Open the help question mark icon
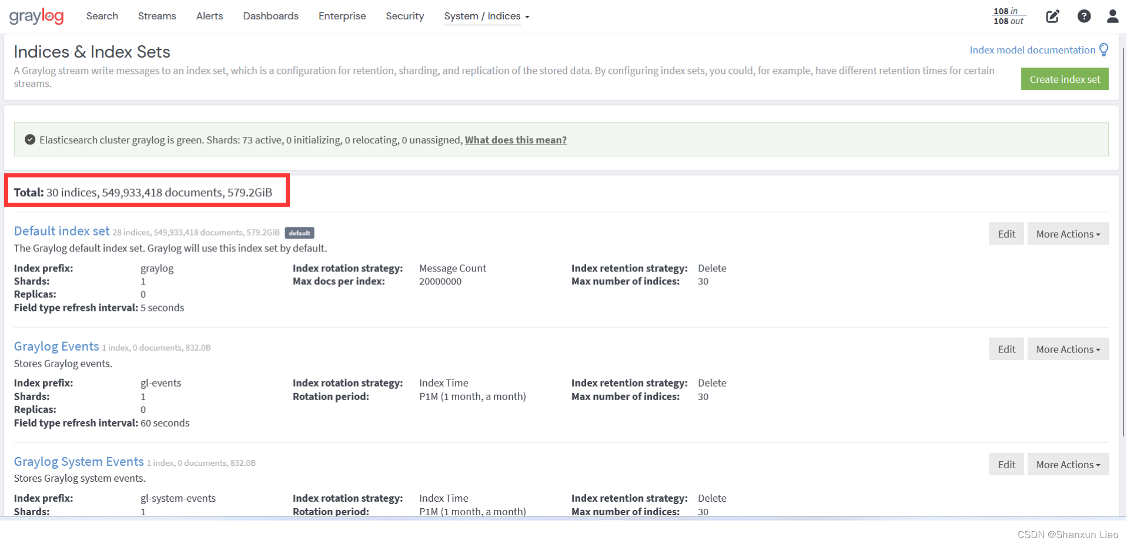 point(1084,16)
